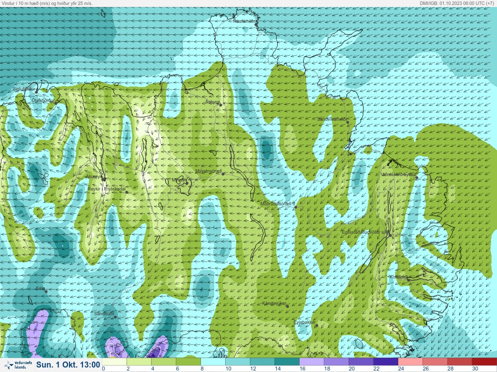Viewport: 497px width, 372px height.
Task: Select the 4–6 m/s green legend swatch
Action: (x=164, y=362)
